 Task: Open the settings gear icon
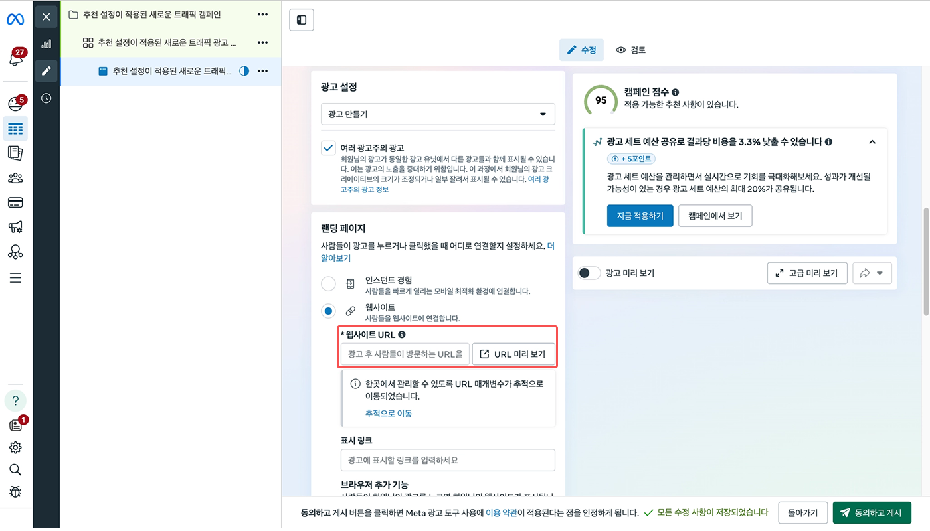tap(15, 447)
